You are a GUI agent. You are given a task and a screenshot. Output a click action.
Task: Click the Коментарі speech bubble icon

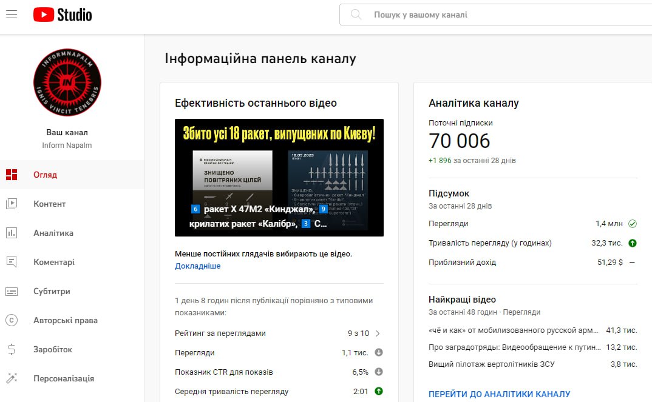[12, 262]
